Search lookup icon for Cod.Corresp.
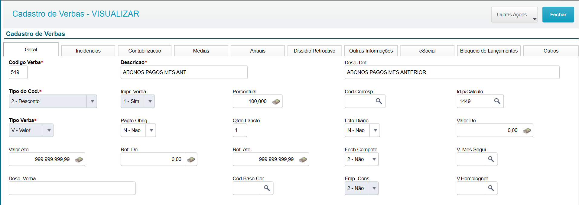579x205 pixels. click(379, 101)
